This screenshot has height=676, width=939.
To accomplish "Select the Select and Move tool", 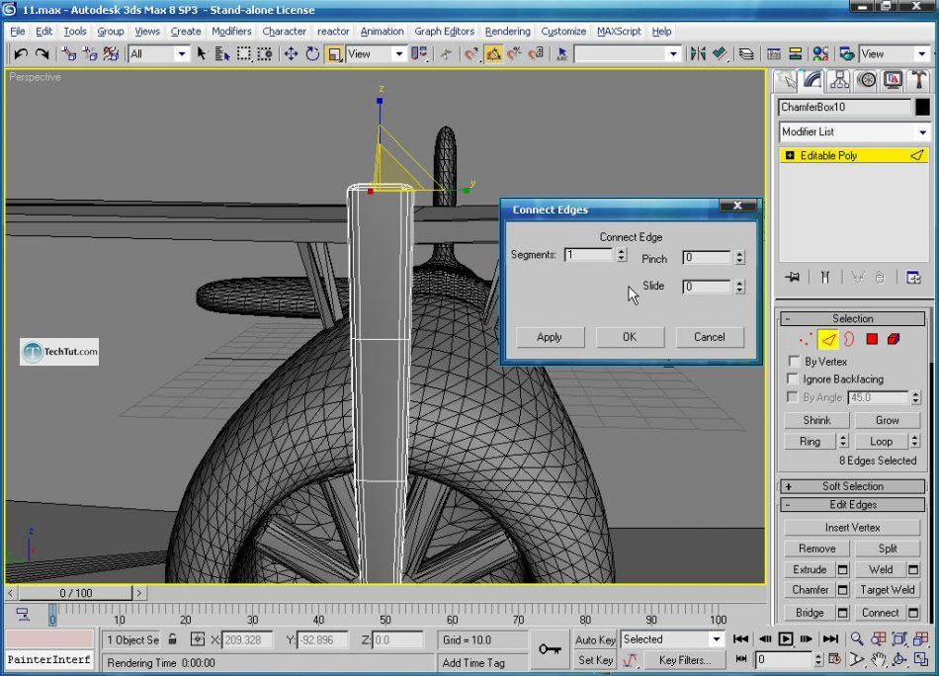I will [291, 54].
